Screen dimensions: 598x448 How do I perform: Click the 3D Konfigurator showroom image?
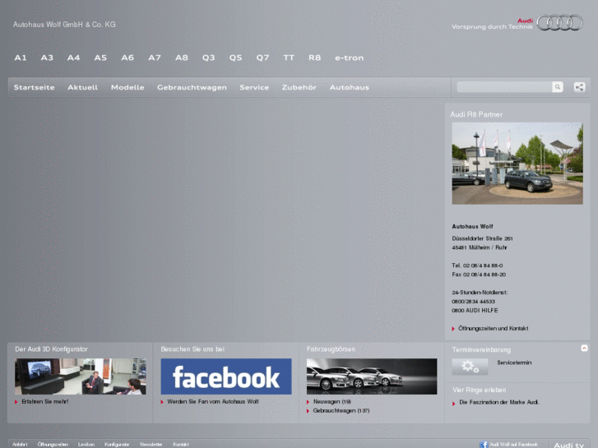81,376
